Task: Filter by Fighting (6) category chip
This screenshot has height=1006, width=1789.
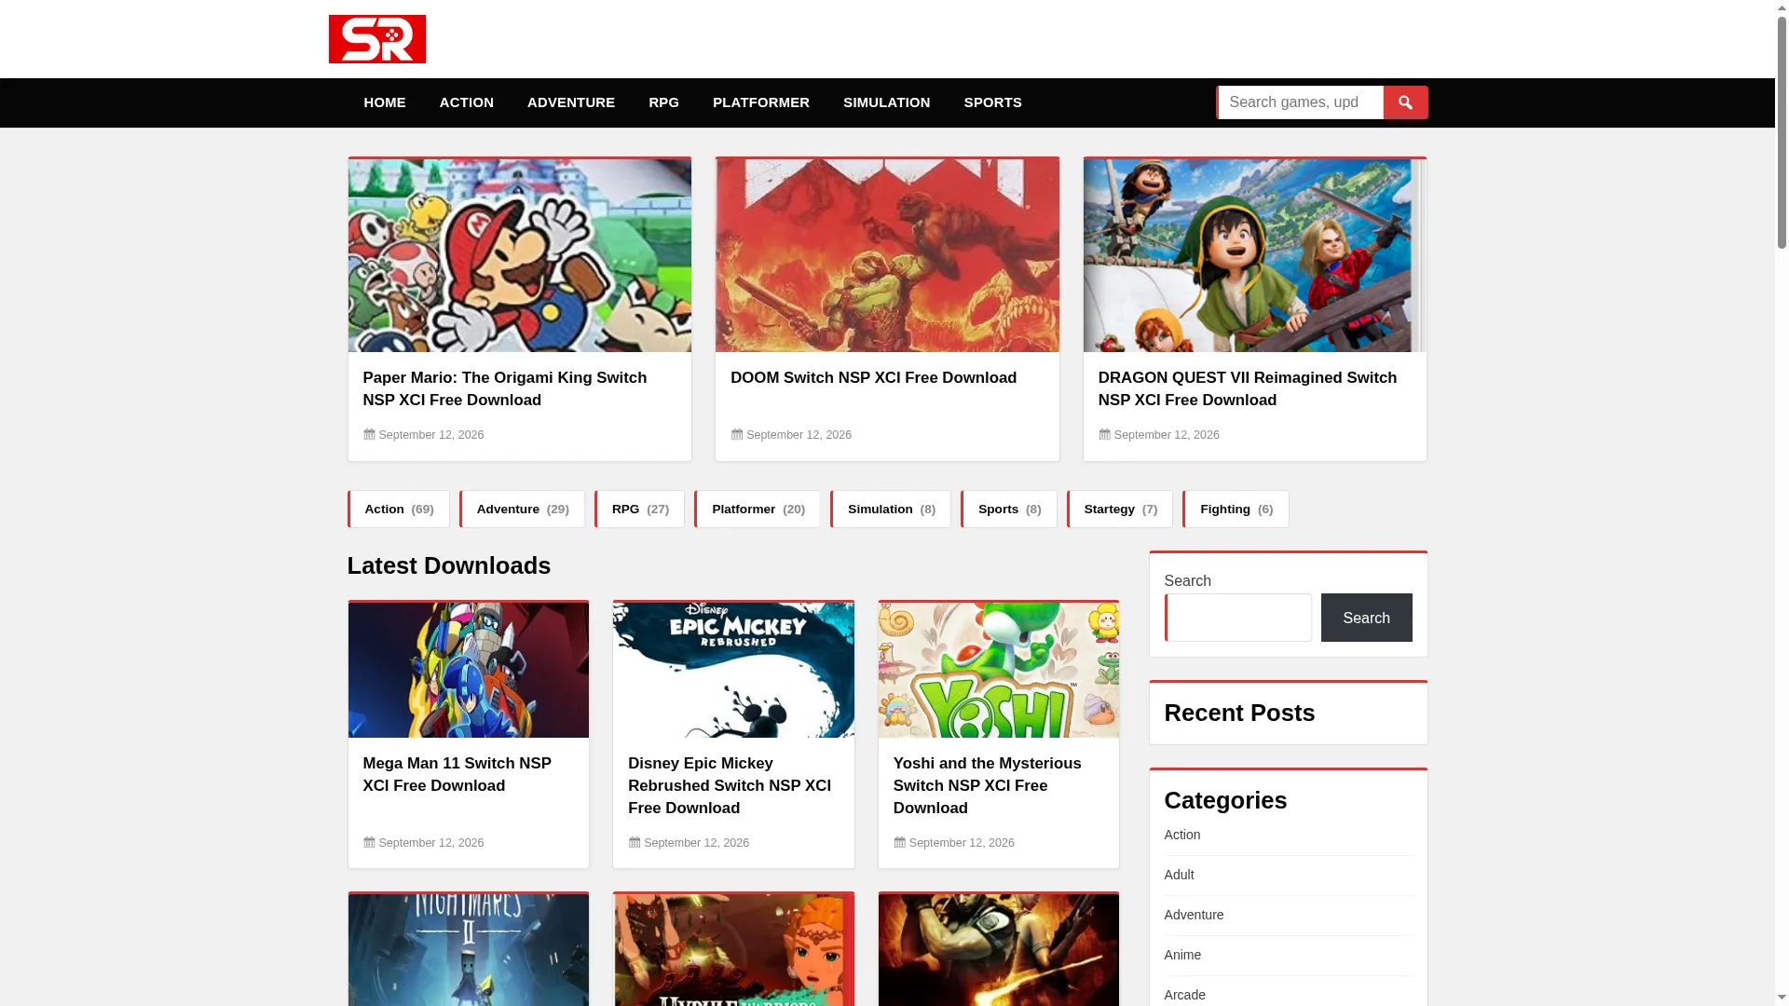Action: click(1236, 510)
